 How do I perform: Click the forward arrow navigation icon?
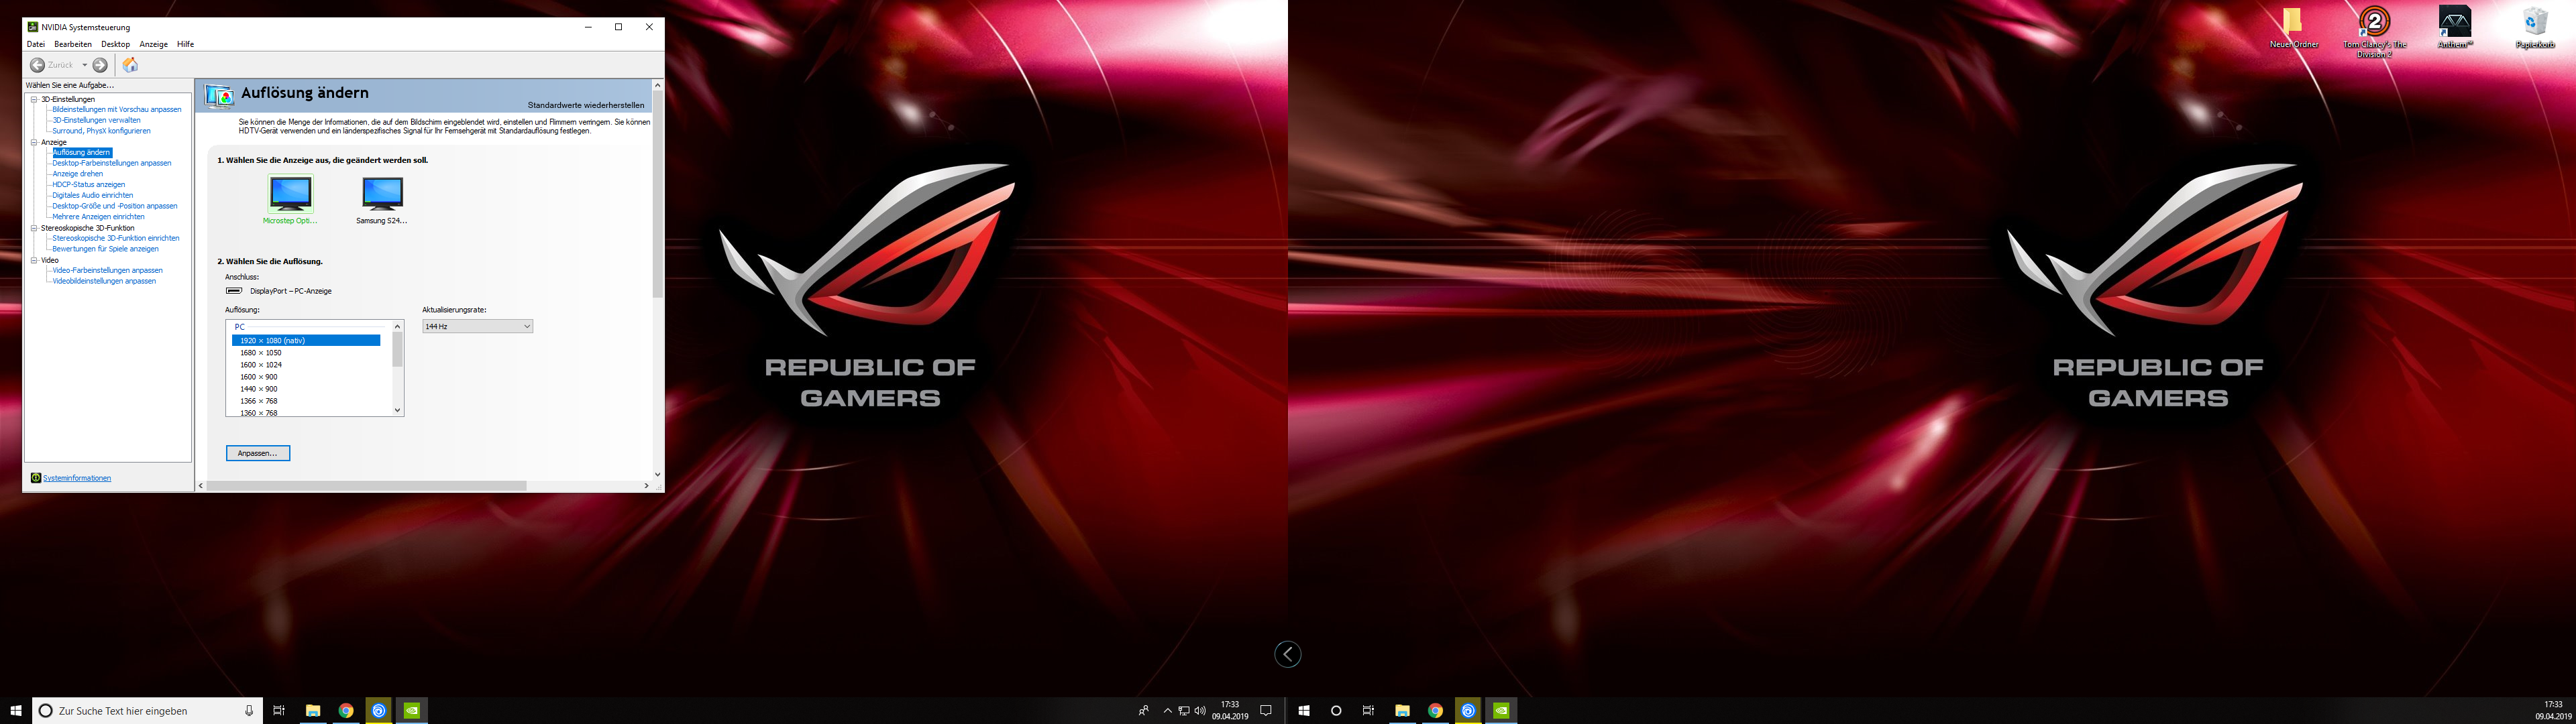[100, 65]
